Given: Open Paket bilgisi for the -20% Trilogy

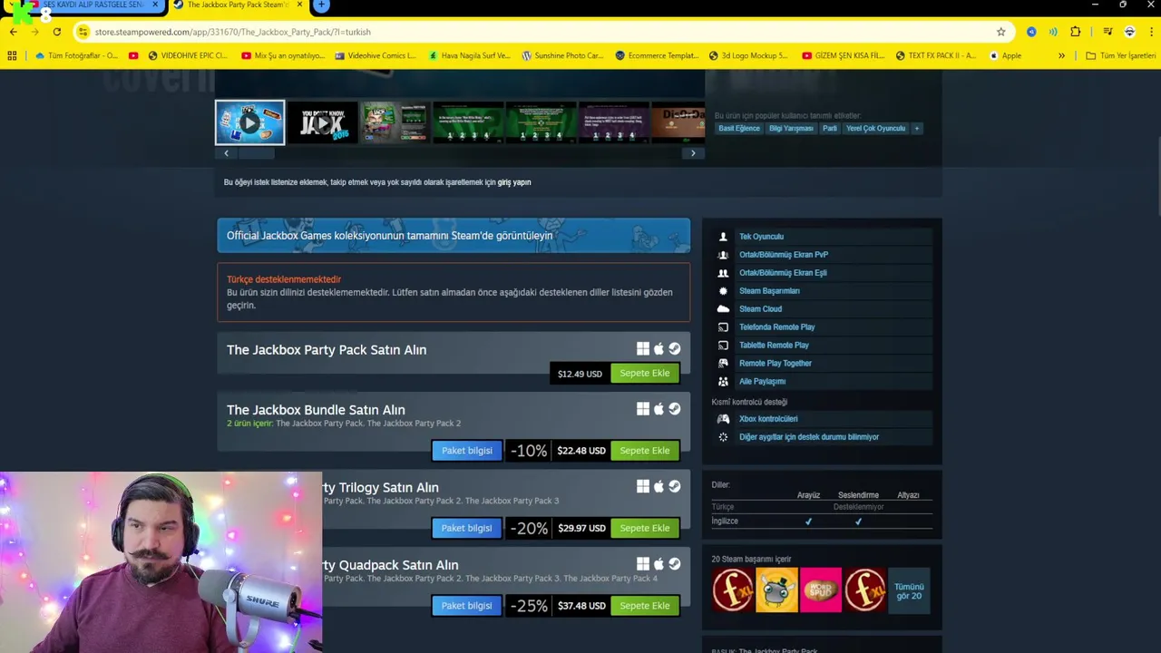Looking at the screenshot, I should (466, 528).
